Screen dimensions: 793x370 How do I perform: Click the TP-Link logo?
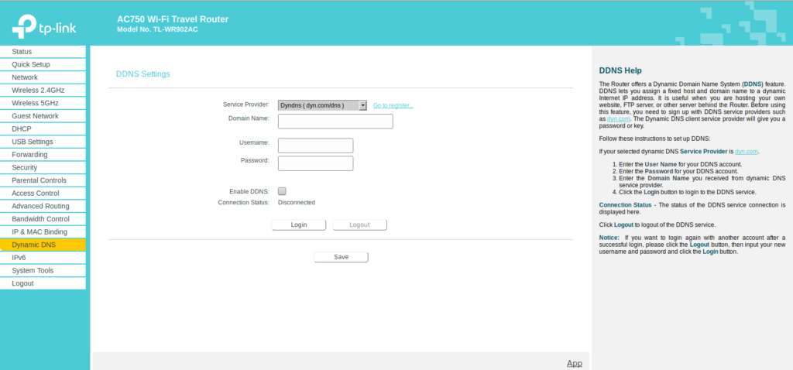(43, 26)
